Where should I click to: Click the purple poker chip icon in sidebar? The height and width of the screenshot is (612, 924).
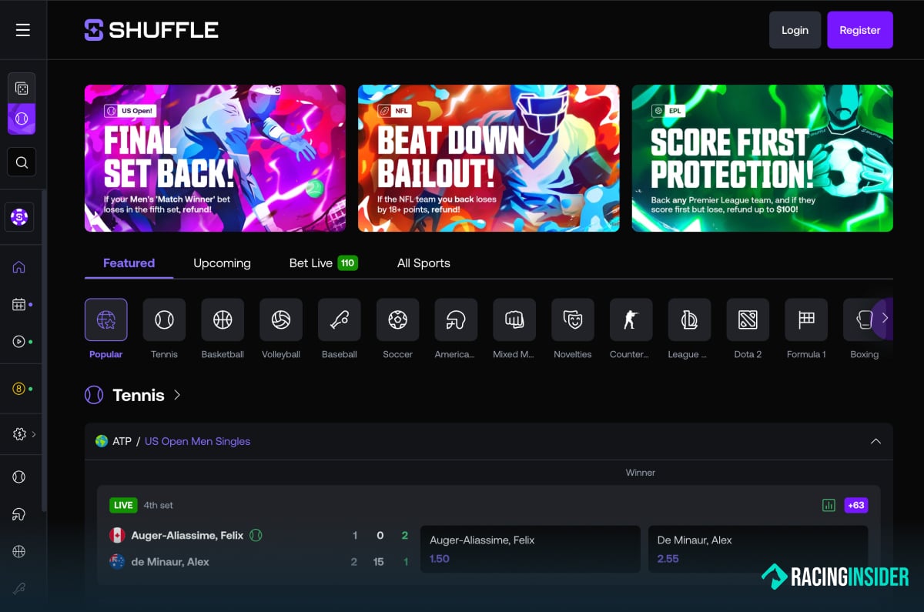coord(19,218)
